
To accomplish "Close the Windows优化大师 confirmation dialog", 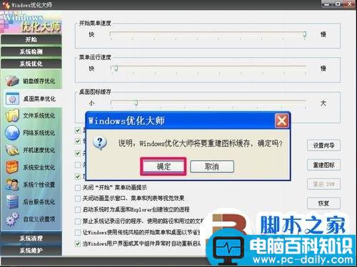I will (x=282, y=121).
